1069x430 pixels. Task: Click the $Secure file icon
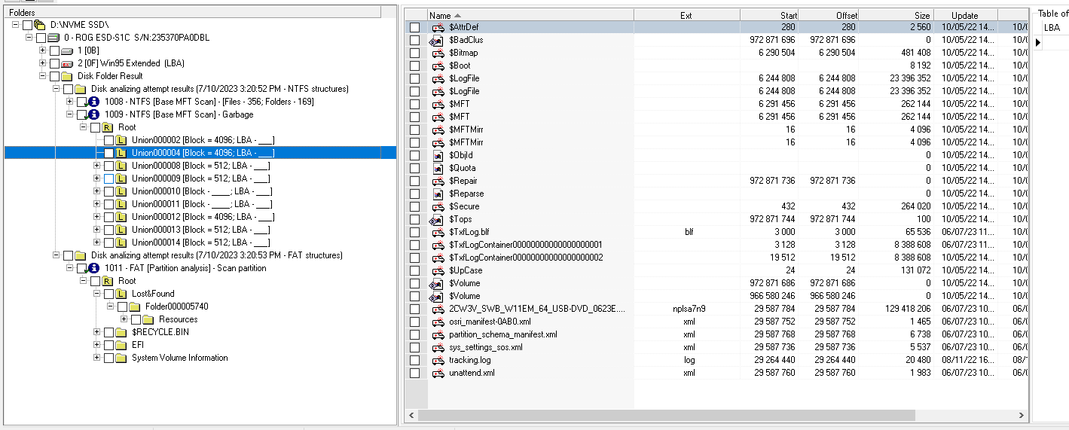point(438,206)
